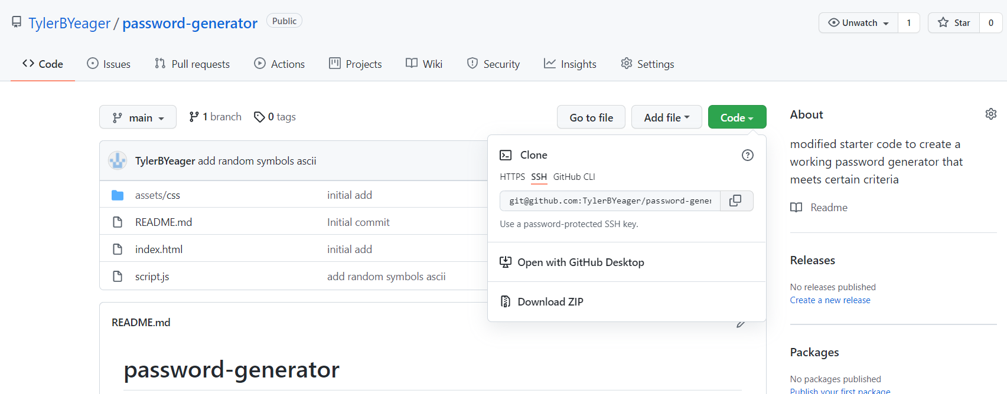Click Publish your first package
The height and width of the screenshot is (394, 1007).
(840, 390)
